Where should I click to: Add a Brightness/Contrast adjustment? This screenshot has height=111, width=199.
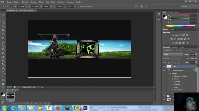tap(173, 35)
